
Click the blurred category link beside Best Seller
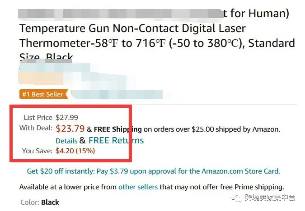[117, 95]
